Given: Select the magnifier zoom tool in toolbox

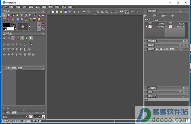Looking at the screenshot, I should coord(9,15).
